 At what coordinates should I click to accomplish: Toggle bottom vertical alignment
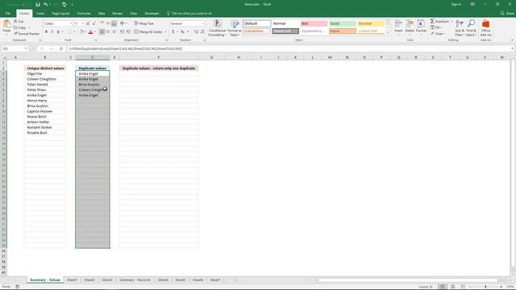click(x=114, y=23)
